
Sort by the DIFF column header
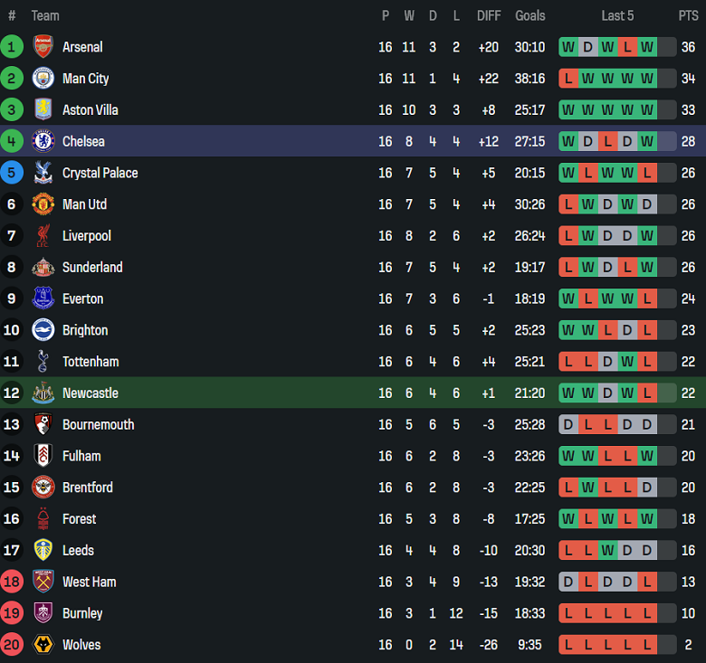pyautogui.click(x=489, y=15)
